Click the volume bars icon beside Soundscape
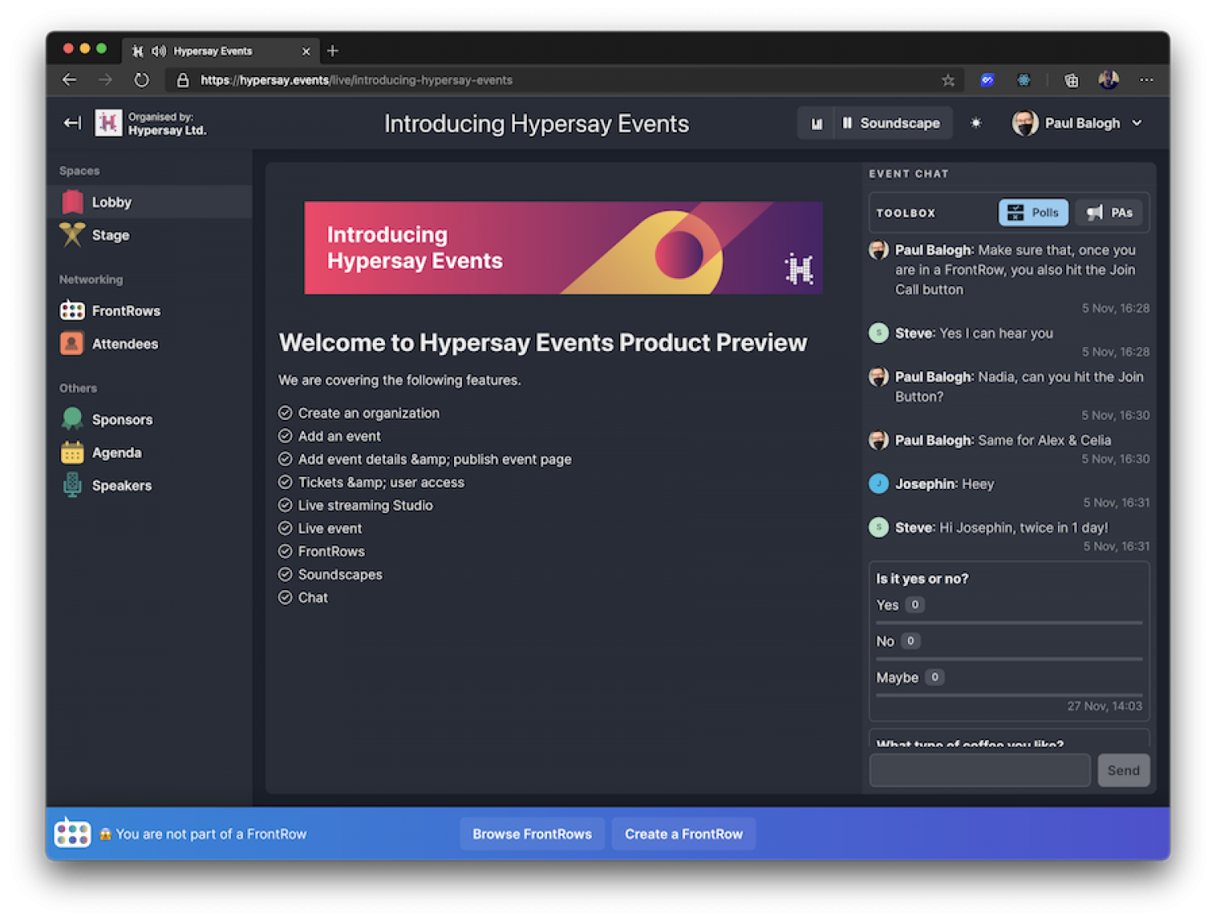The image size is (1216, 921). click(x=816, y=123)
